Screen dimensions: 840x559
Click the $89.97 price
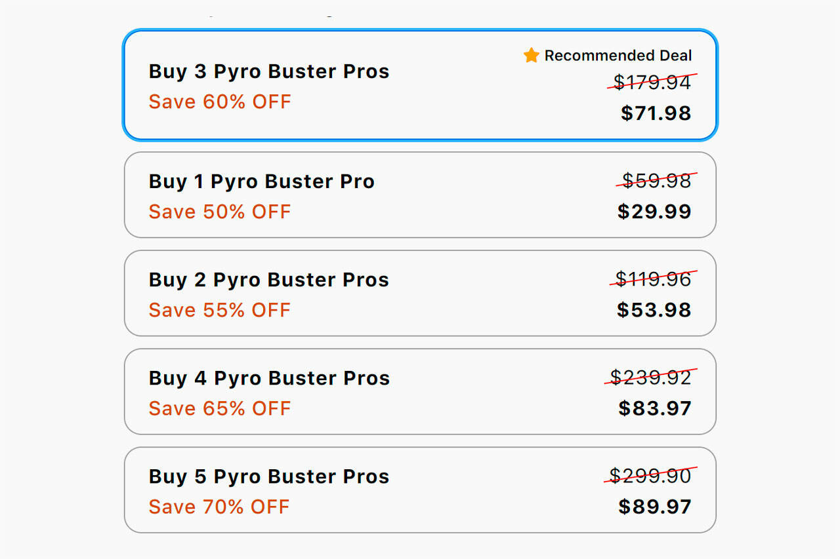coord(654,506)
